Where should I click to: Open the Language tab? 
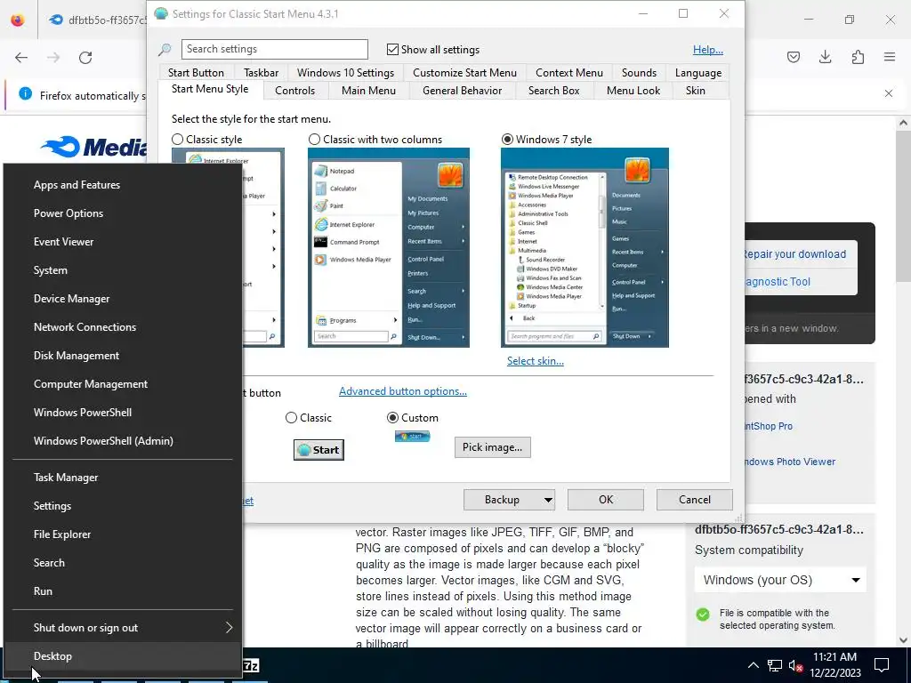[697, 73]
